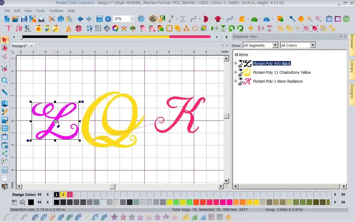Select the Monogram tool
This screenshot has width=355, height=222.
pos(19,28)
